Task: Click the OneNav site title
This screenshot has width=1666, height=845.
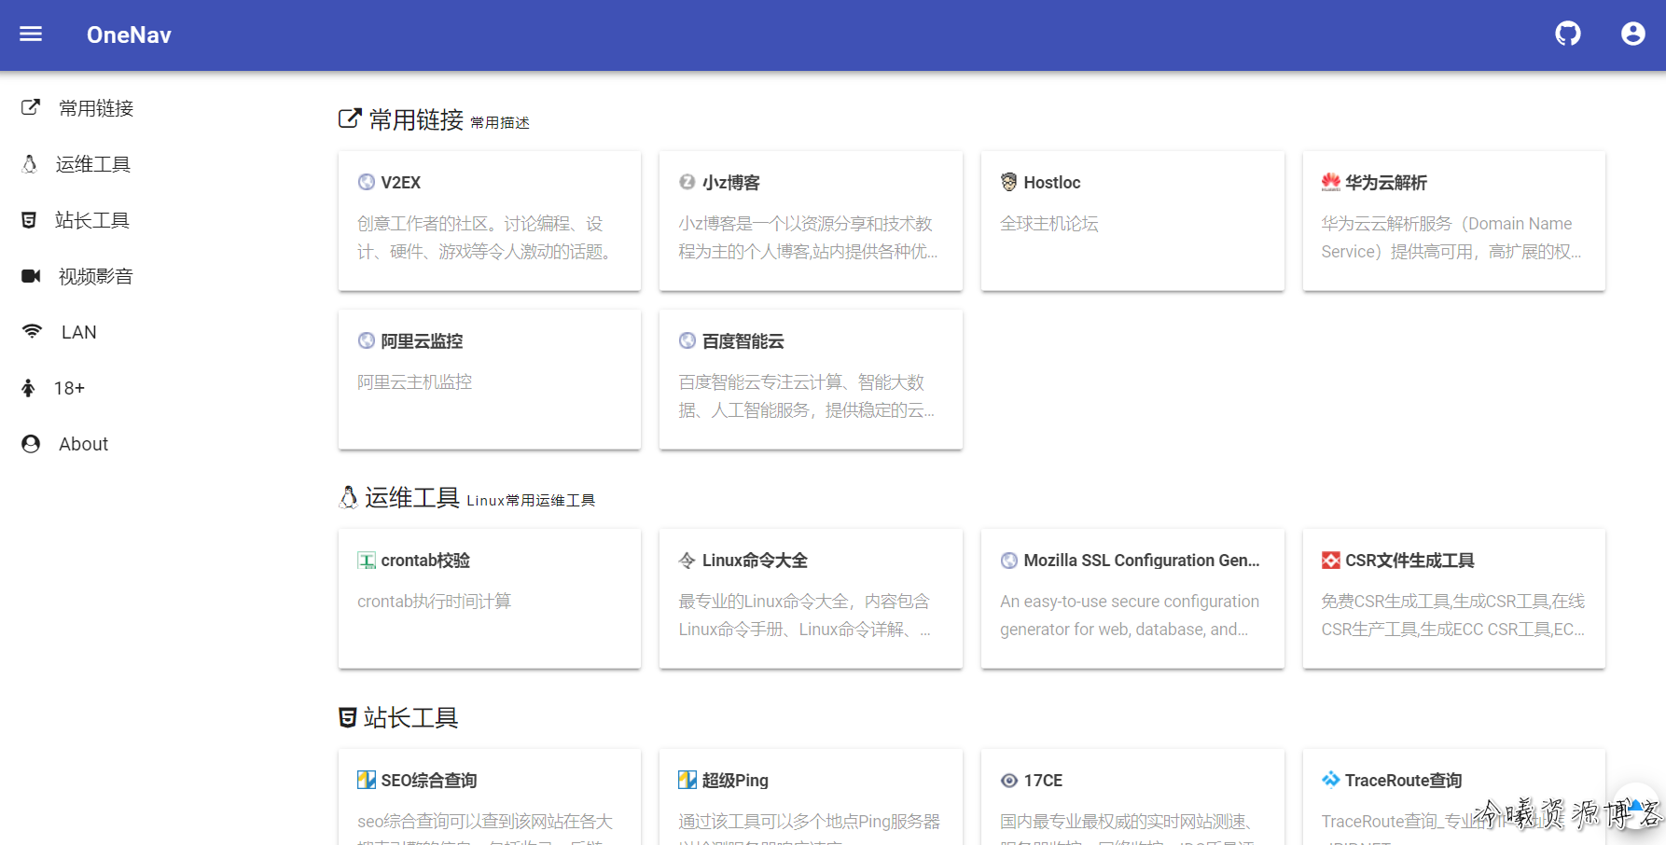Action: coord(129,35)
